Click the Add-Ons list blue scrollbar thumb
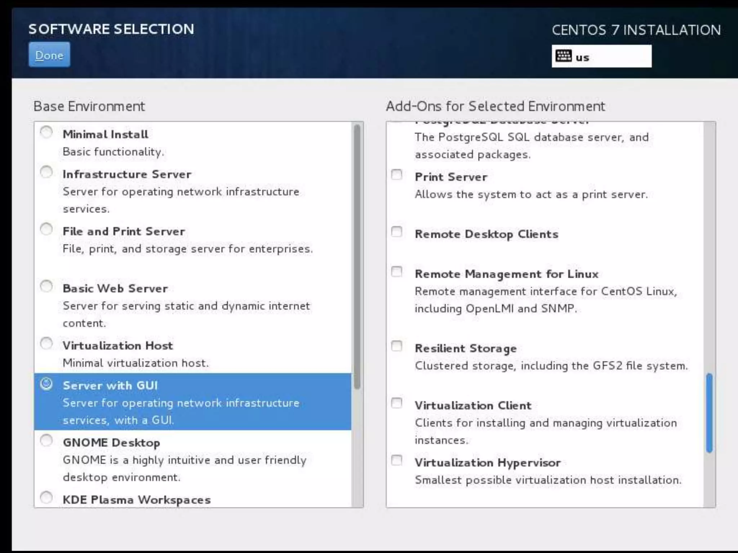Image resolution: width=738 pixels, height=553 pixels. [709, 413]
